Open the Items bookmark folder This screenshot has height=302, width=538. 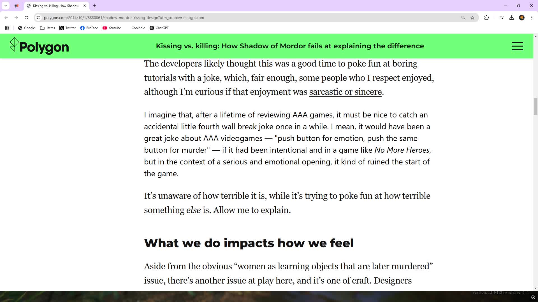48,28
